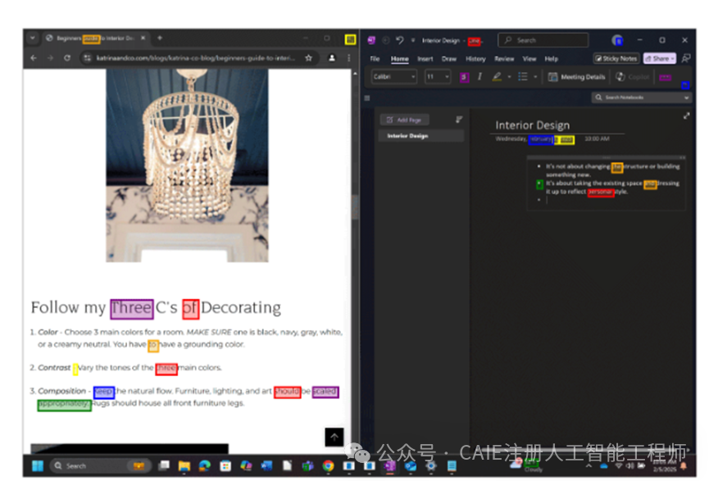The image size is (709, 481).
Task: Open Meeting Details
Action: pos(577,77)
